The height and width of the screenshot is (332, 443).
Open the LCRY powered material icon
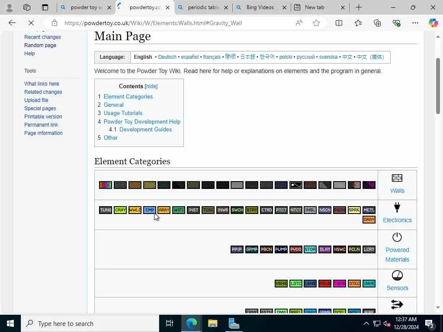(369, 249)
